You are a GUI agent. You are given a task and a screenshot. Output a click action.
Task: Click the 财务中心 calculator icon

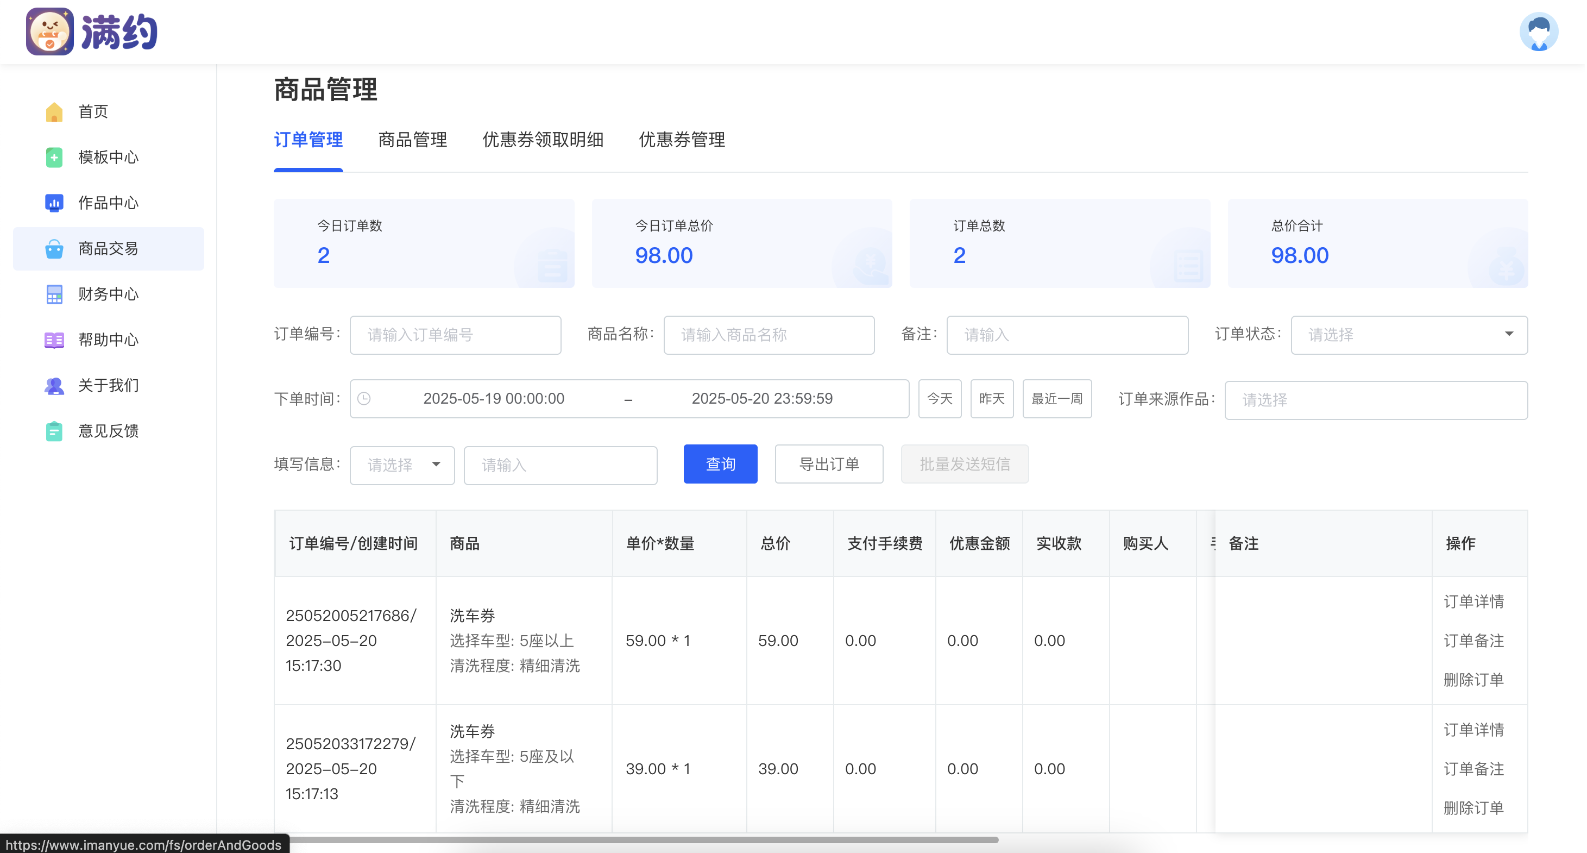pos(54,294)
